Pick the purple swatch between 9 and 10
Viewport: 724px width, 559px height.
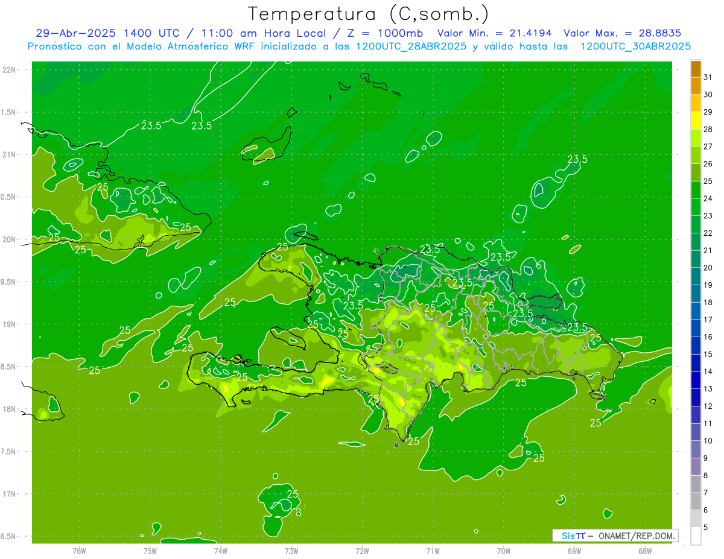[696, 449]
